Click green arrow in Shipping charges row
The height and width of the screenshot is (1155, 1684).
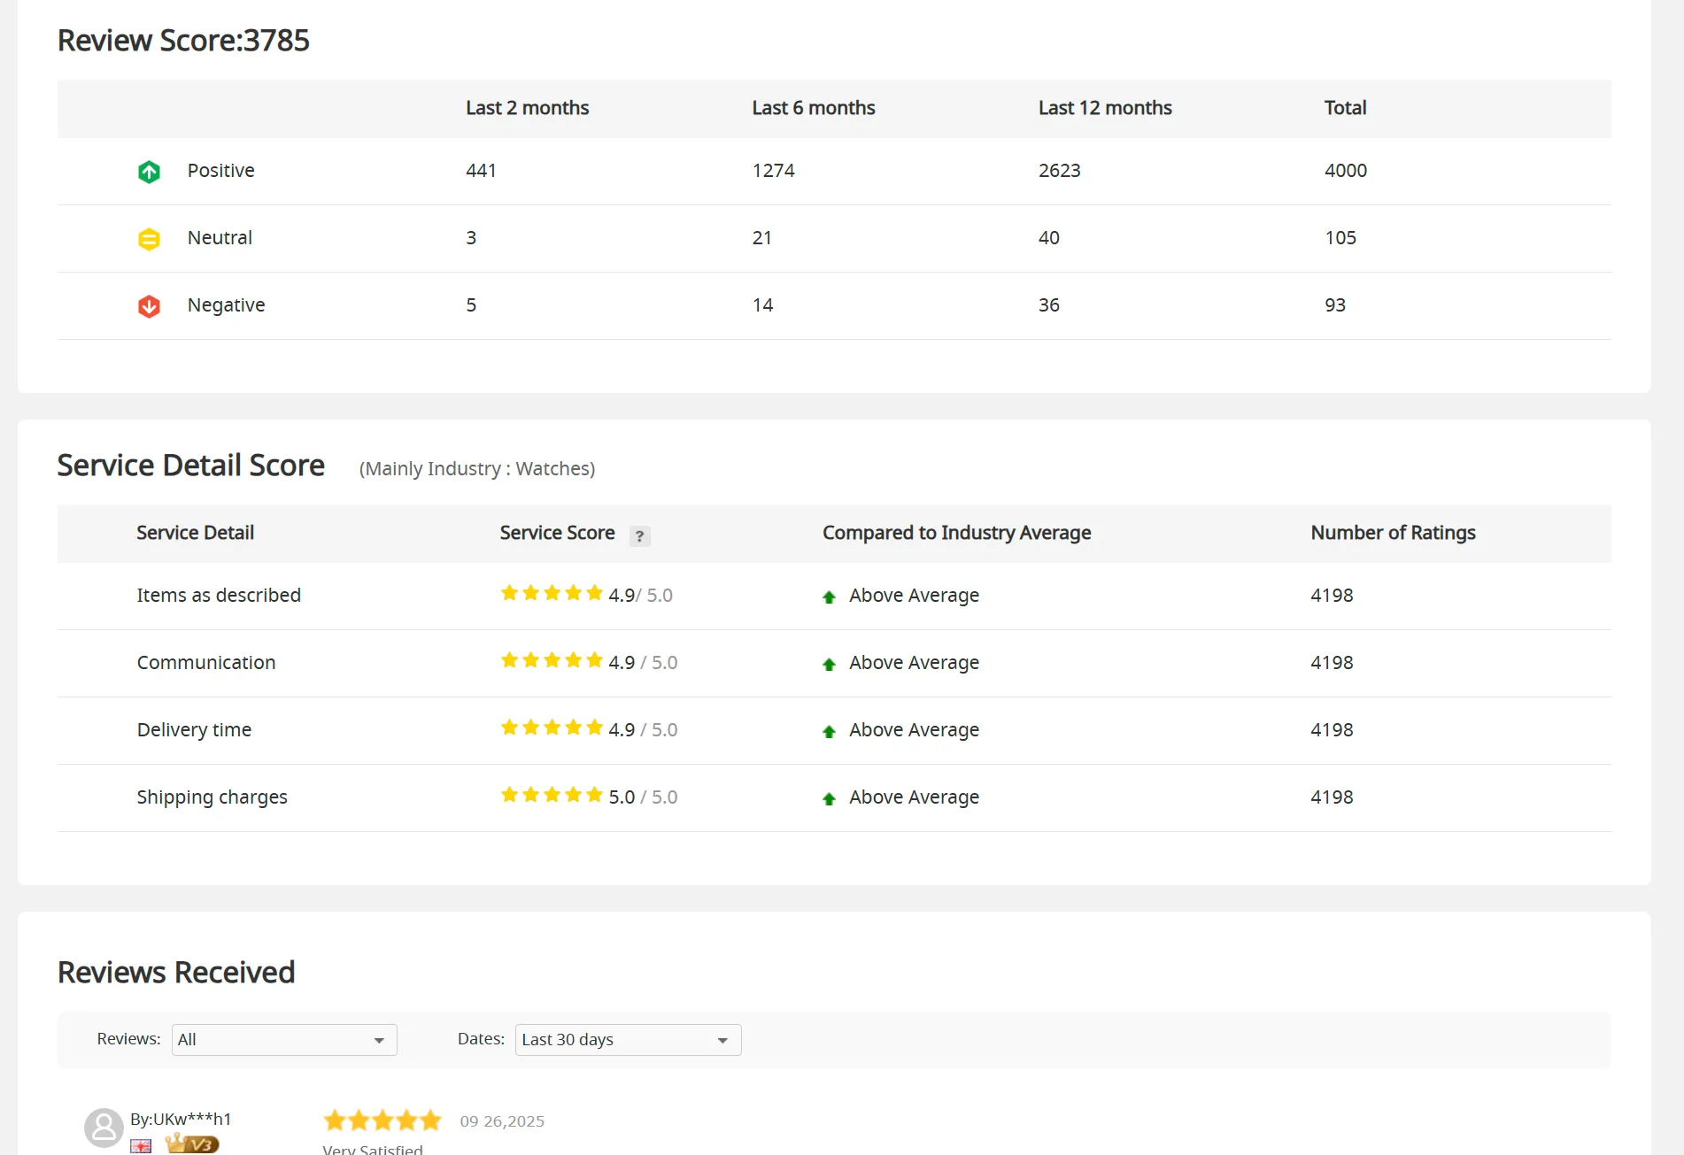[829, 799]
